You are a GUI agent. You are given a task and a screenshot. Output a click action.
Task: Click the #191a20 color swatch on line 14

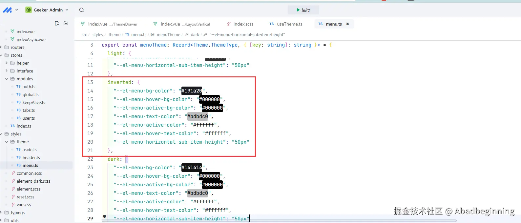click(192, 91)
